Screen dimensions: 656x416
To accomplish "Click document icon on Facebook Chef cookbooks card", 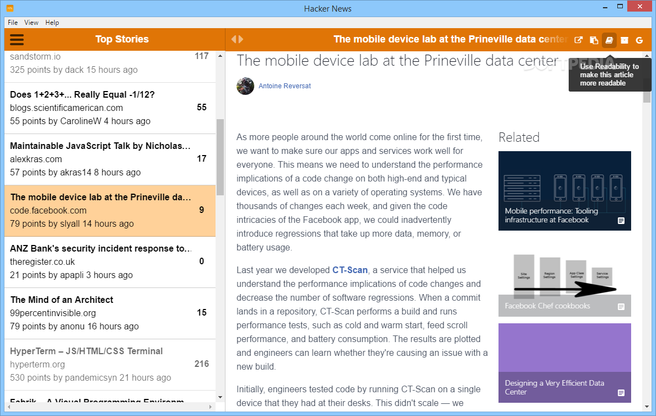I will (x=621, y=307).
